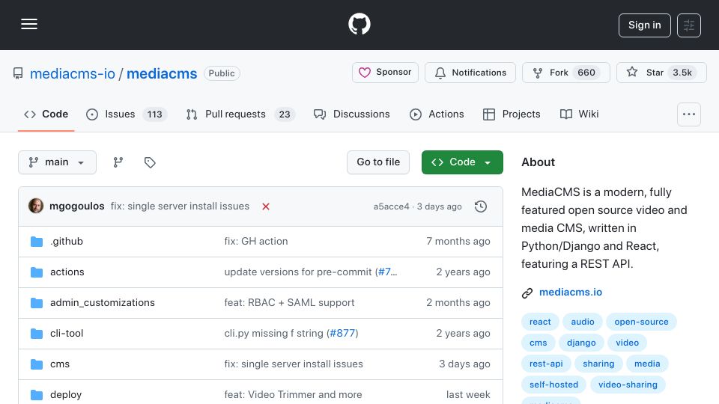Open the Issues tab
The image size is (719, 404).
tap(127, 114)
